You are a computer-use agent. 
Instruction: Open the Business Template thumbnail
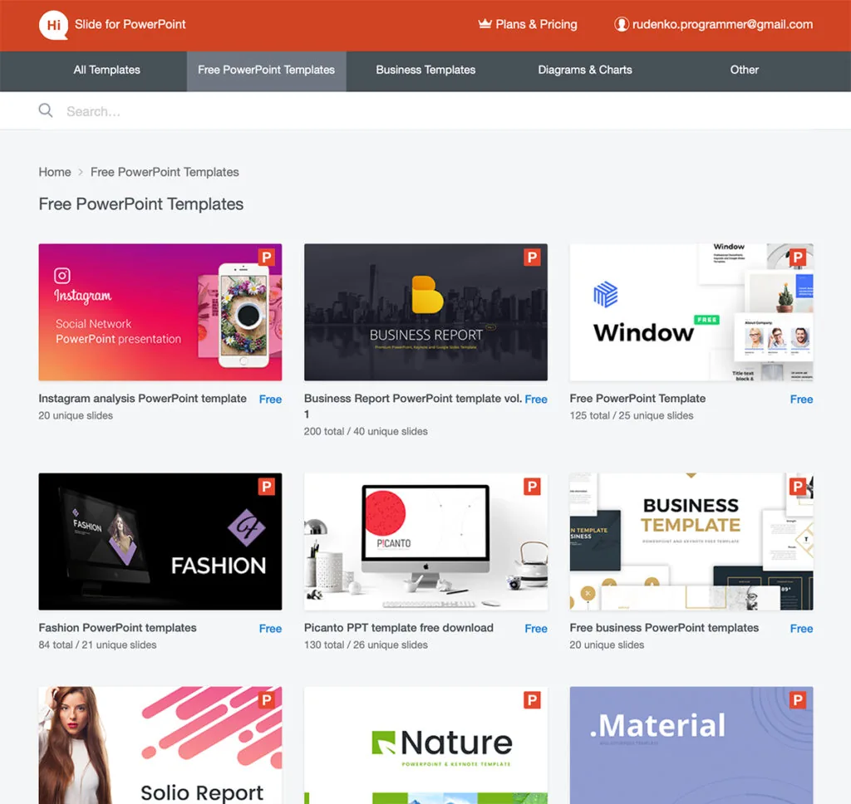point(691,542)
